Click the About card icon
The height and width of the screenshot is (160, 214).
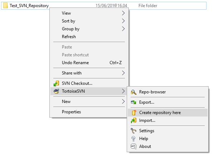[133, 146]
